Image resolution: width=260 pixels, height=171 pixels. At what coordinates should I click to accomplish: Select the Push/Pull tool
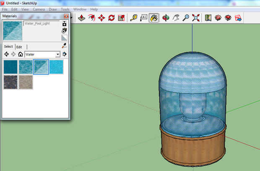coord(81,18)
